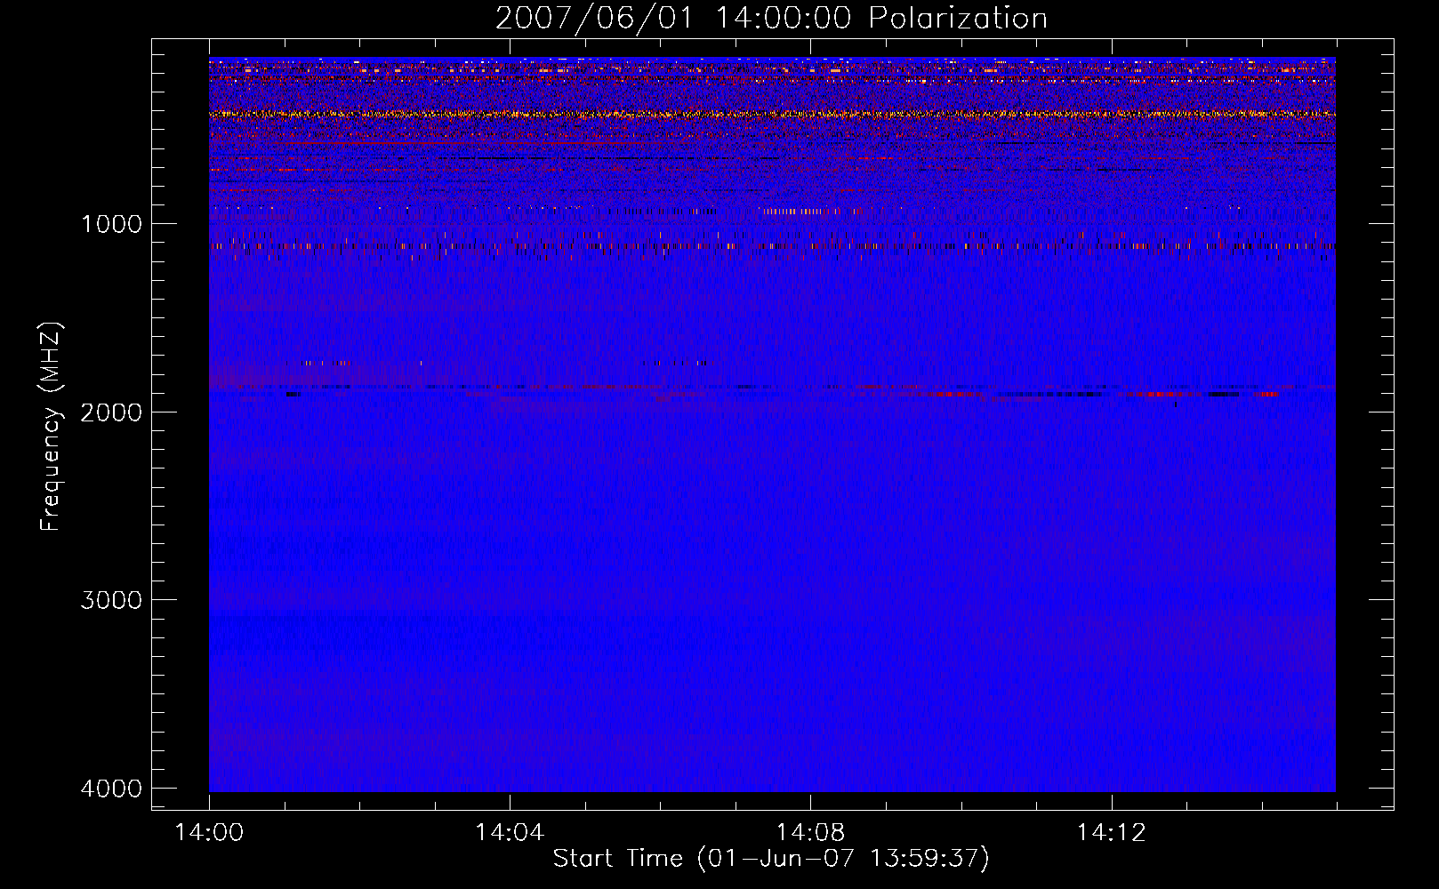Click the plot title '2007/06/01 14:00:00 Polarization'
The height and width of the screenshot is (889, 1439).
pos(771,19)
